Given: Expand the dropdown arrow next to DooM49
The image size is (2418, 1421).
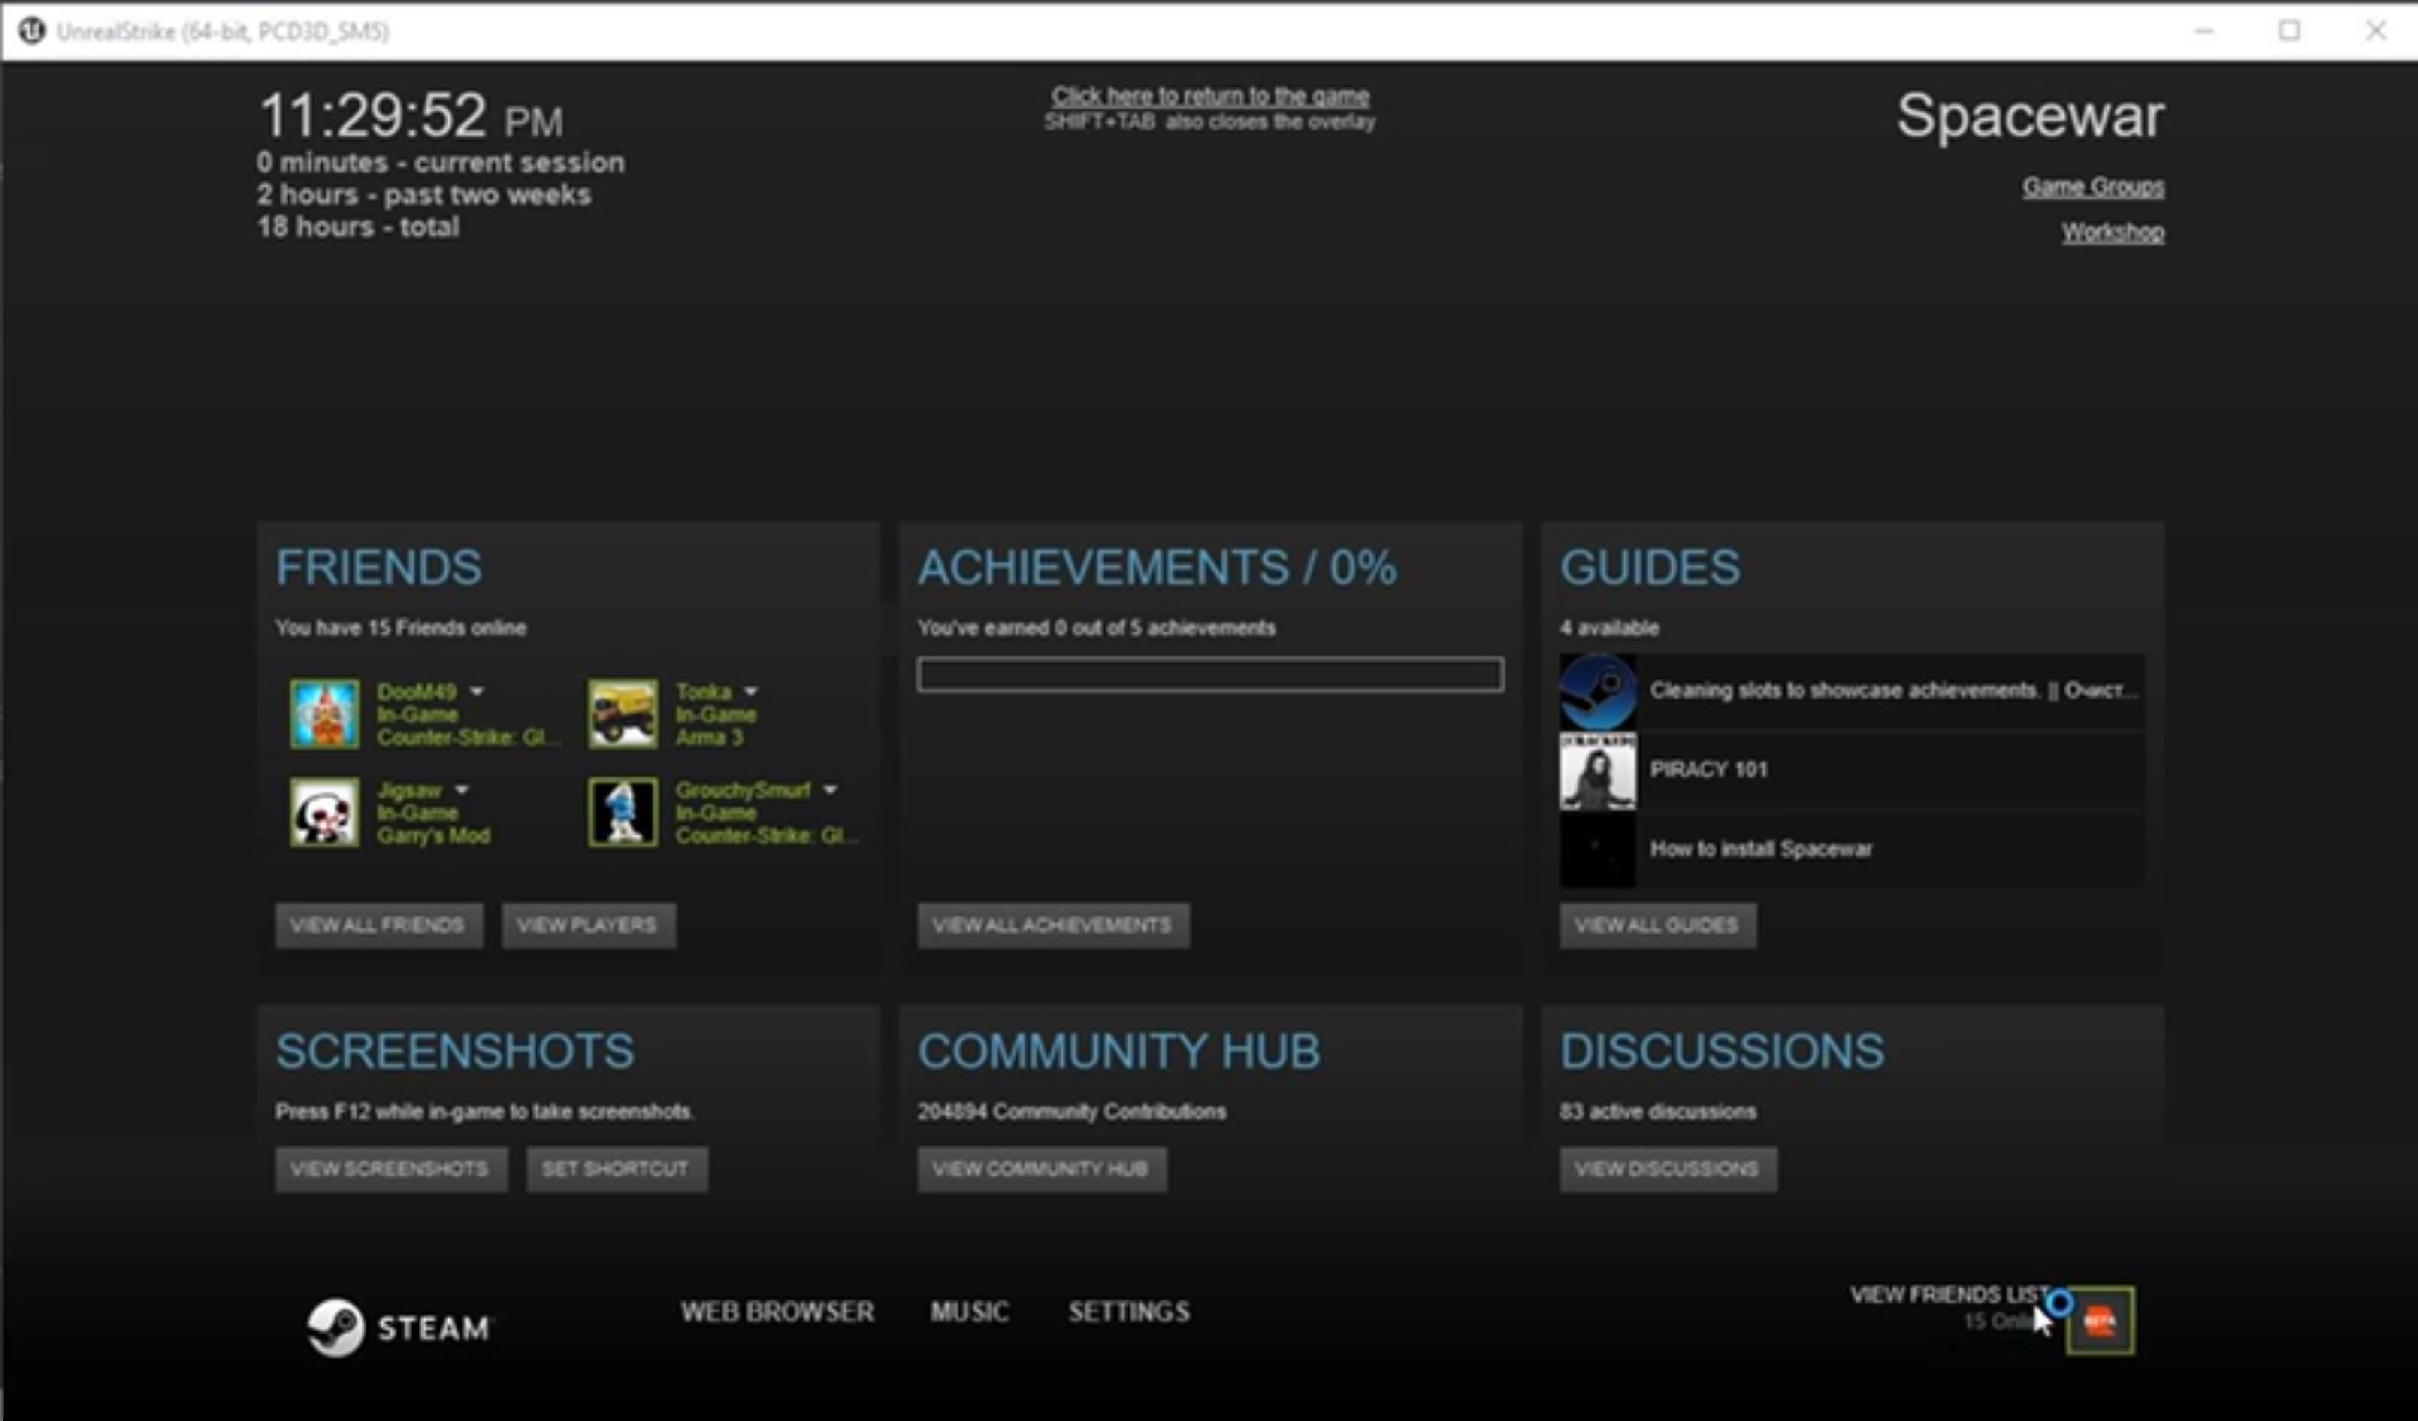Looking at the screenshot, I should [x=477, y=691].
